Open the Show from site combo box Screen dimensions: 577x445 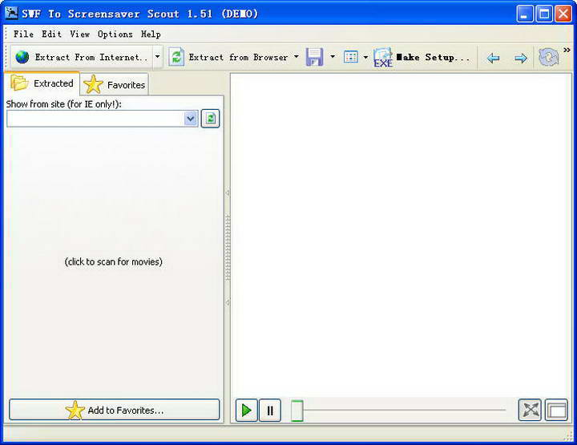[103, 119]
